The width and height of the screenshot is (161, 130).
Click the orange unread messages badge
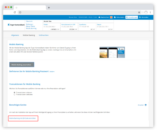[x=111, y=17]
